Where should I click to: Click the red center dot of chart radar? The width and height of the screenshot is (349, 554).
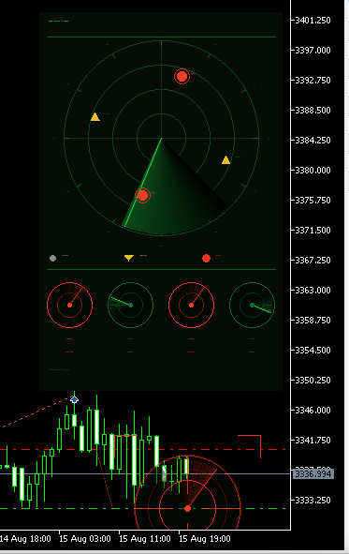coord(187,508)
